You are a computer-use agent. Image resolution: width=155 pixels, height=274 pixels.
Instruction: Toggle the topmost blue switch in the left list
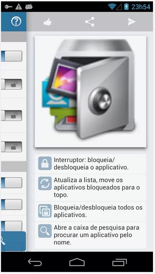click(x=12, y=56)
